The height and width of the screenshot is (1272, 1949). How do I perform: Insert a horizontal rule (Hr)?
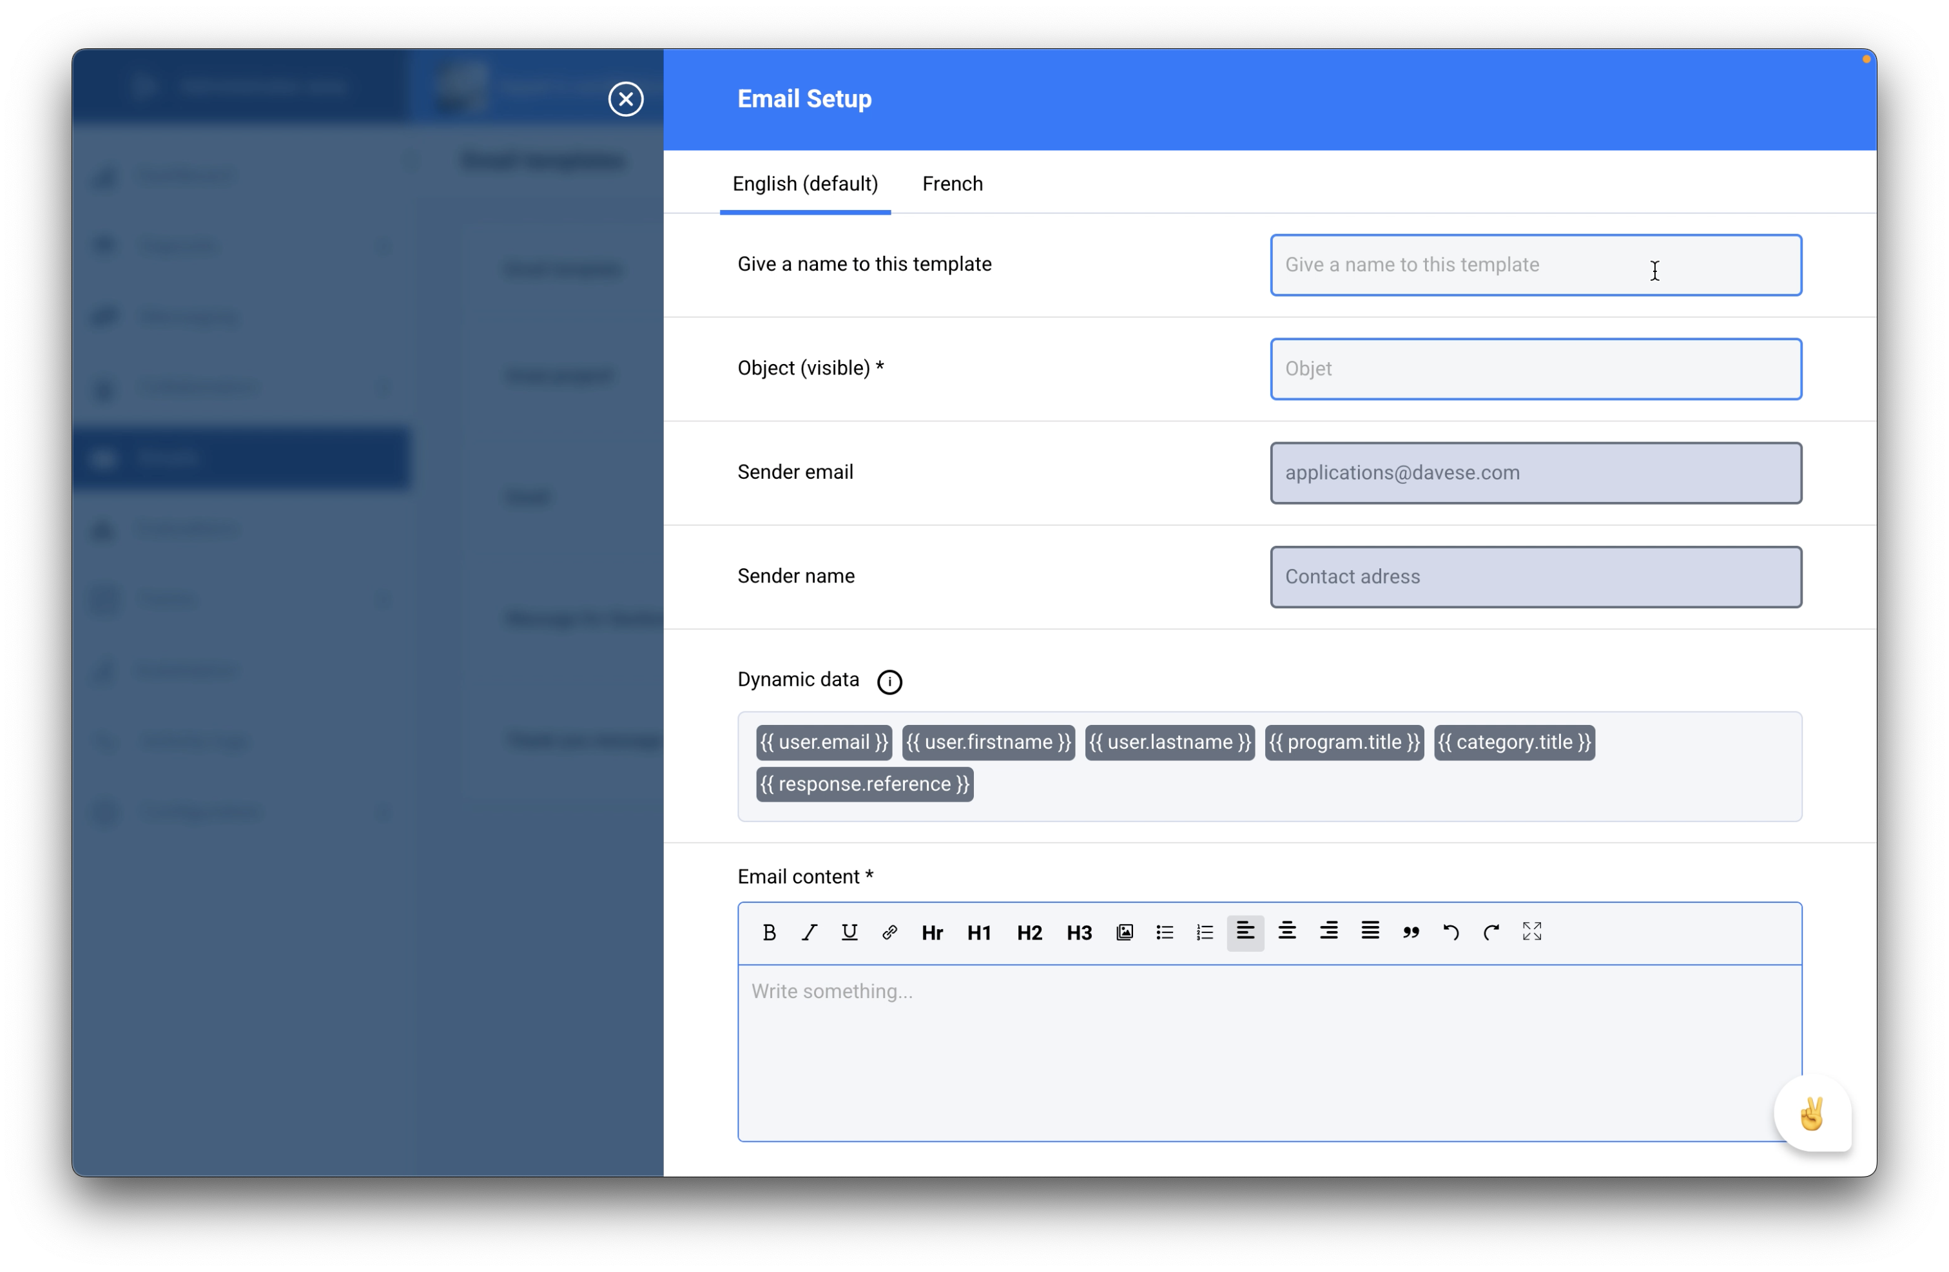[932, 932]
